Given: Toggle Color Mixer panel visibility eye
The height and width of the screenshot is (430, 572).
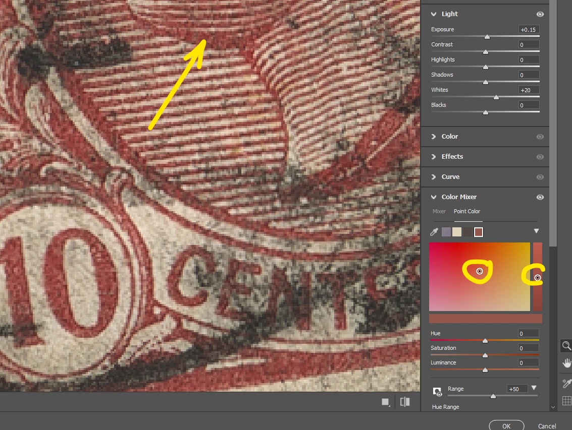Looking at the screenshot, I should click(540, 197).
